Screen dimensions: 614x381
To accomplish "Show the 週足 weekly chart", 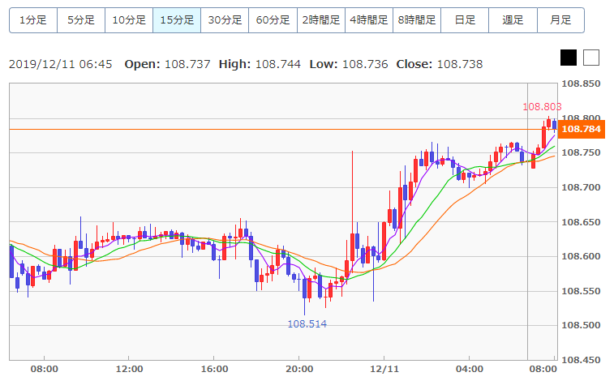I will 513,20.
